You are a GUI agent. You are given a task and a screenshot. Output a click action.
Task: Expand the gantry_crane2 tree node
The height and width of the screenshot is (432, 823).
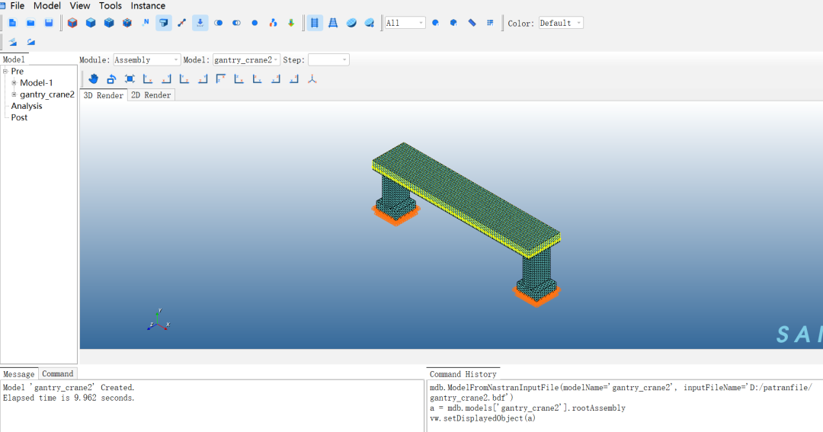click(14, 94)
